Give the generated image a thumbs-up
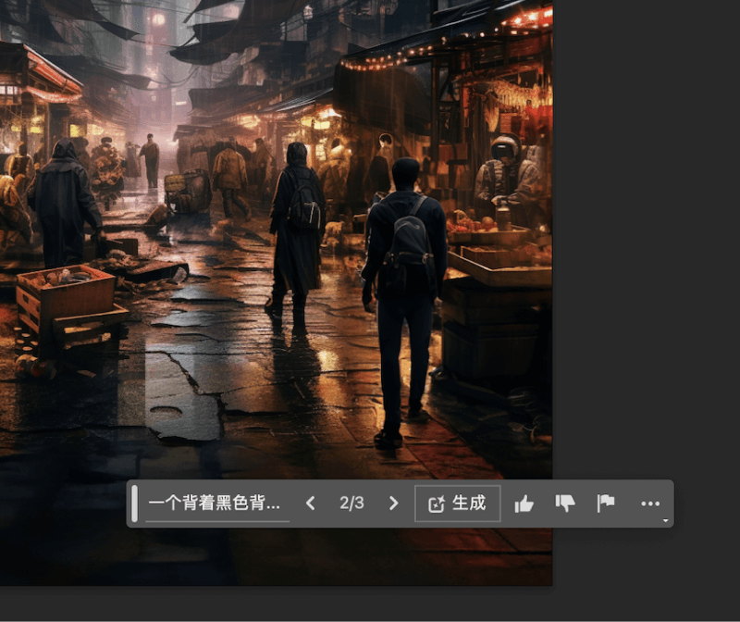 tap(525, 503)
